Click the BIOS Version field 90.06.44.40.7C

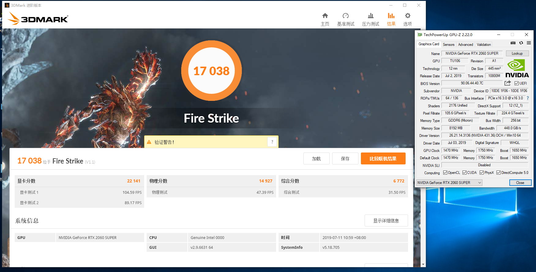pyautogui.click(x=472, y=83)
